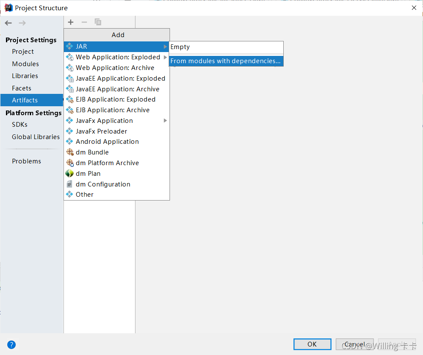Expand the Web Application: Exploded submenu arrow
Viewport: 423px width, 355px height.
coord(165,57)
